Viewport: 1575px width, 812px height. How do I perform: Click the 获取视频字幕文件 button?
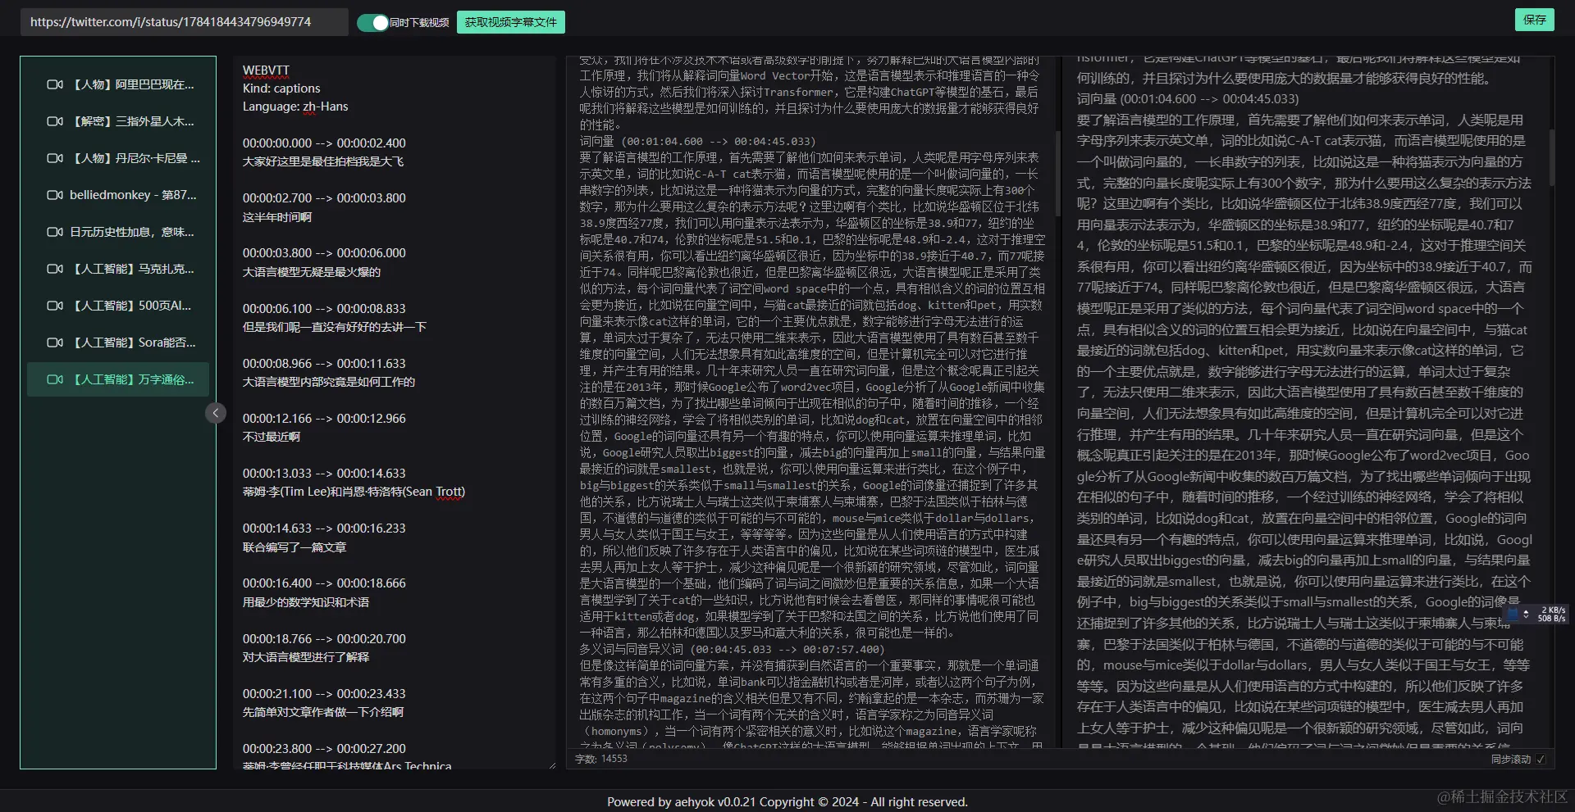point(510,22)
